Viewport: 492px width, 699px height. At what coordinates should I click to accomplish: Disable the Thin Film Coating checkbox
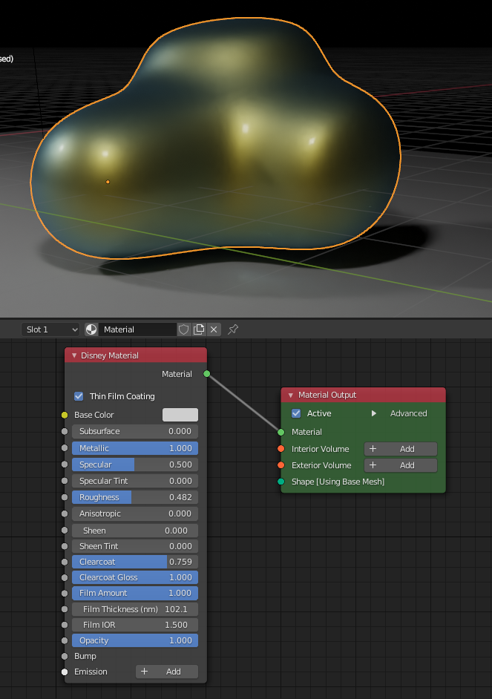79,396
